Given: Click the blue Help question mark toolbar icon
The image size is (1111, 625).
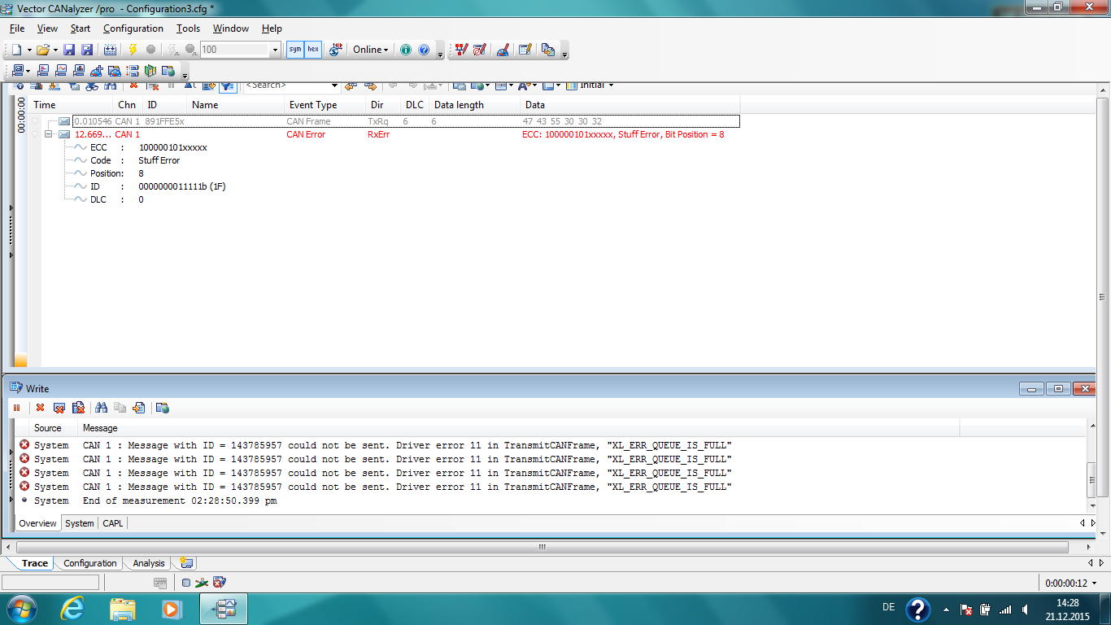Looking at the screenshot, I should 424,50.
